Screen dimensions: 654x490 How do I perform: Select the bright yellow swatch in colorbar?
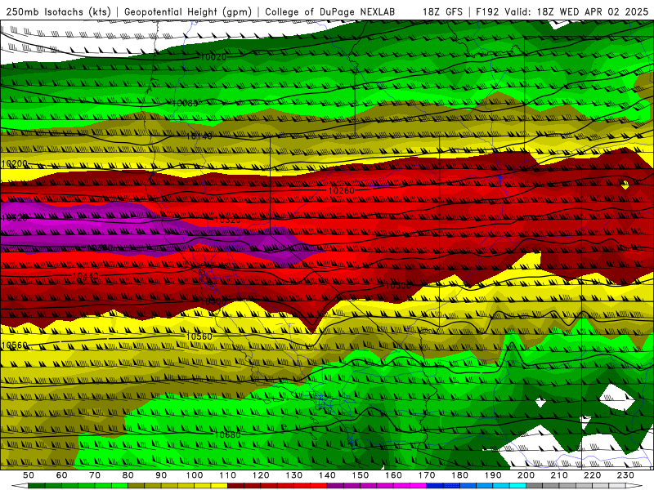tap(219, 486)
